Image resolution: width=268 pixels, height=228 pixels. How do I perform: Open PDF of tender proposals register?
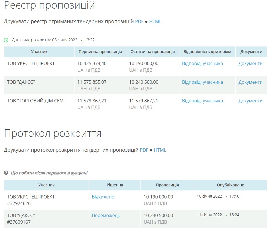point(139,22)
